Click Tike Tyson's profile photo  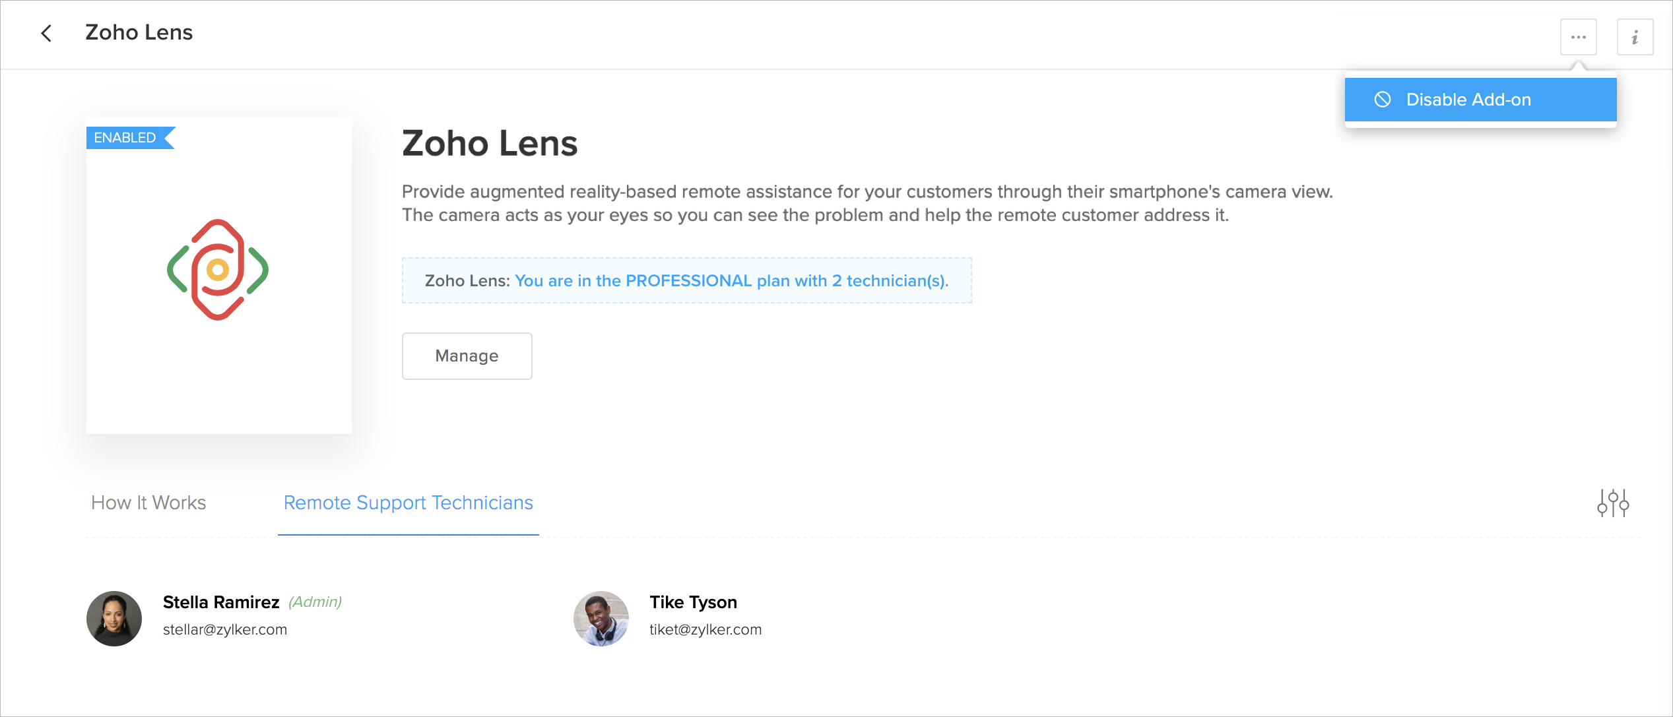(601, 619)
